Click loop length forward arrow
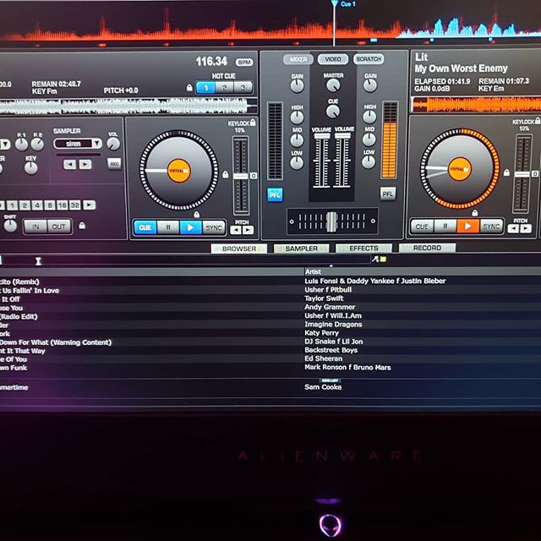Image resolution: width=541 pixels, height=541 pixels. point(89,205)
